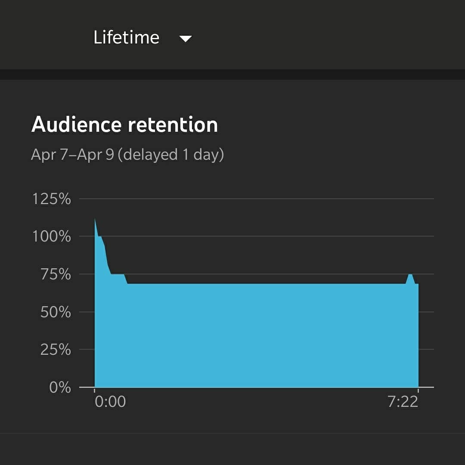Select the Apr 7–Apr 9 date subtitle
Viewport: 465px width, 465px height.
coord(127,154)
